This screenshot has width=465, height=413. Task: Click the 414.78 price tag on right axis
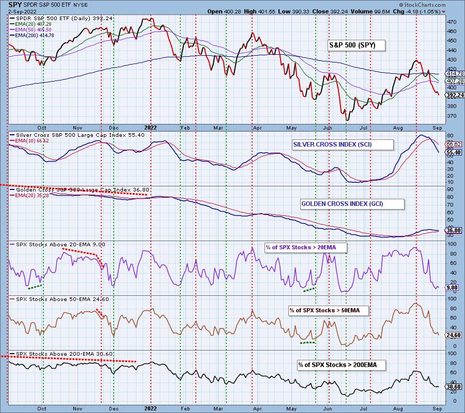(455, 73)
